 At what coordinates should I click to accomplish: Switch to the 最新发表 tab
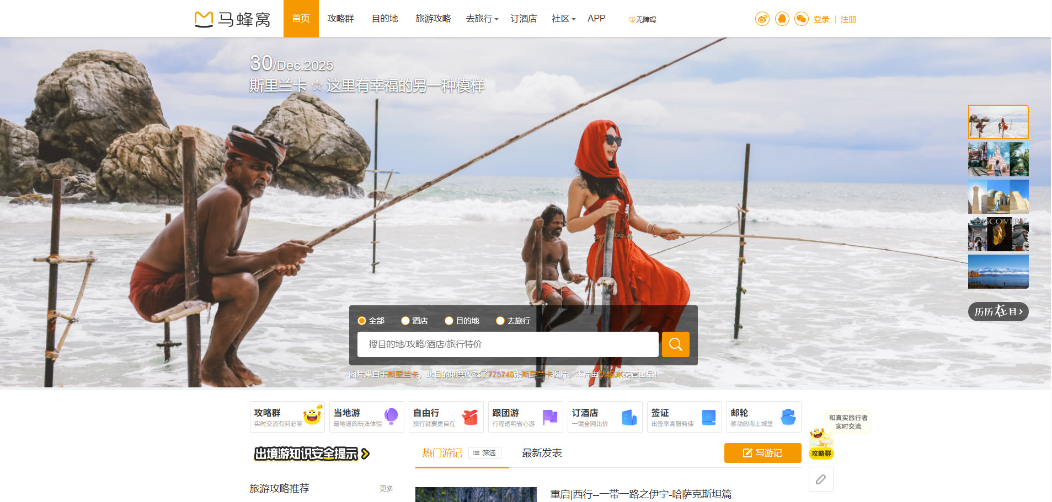coord(542,453)
